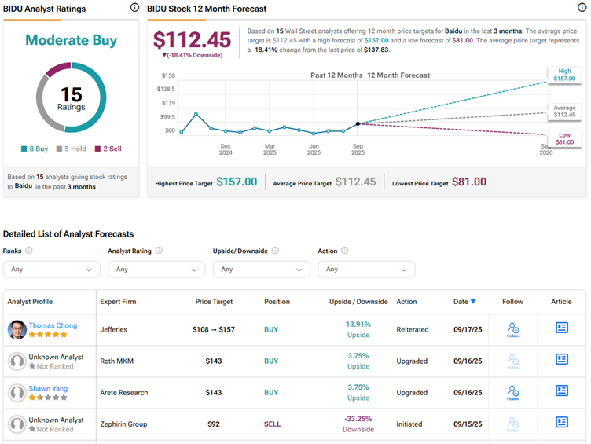Follow analyst Thomas Chong
The width and height of the screenshot is (591, 444).
[512, 329]
